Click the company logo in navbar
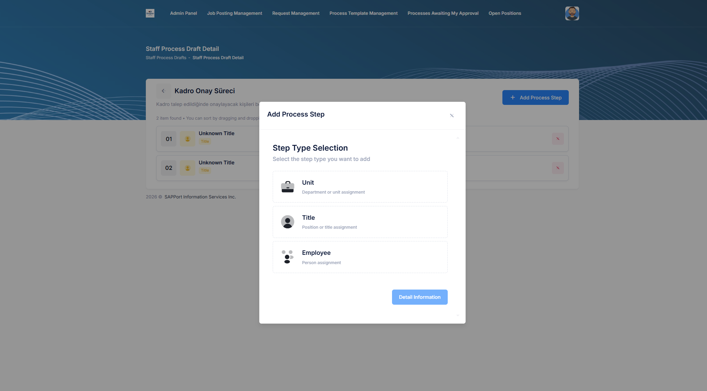Image resolution: width=707 pixels, height=391 pixels. click(x=150, y=13)
